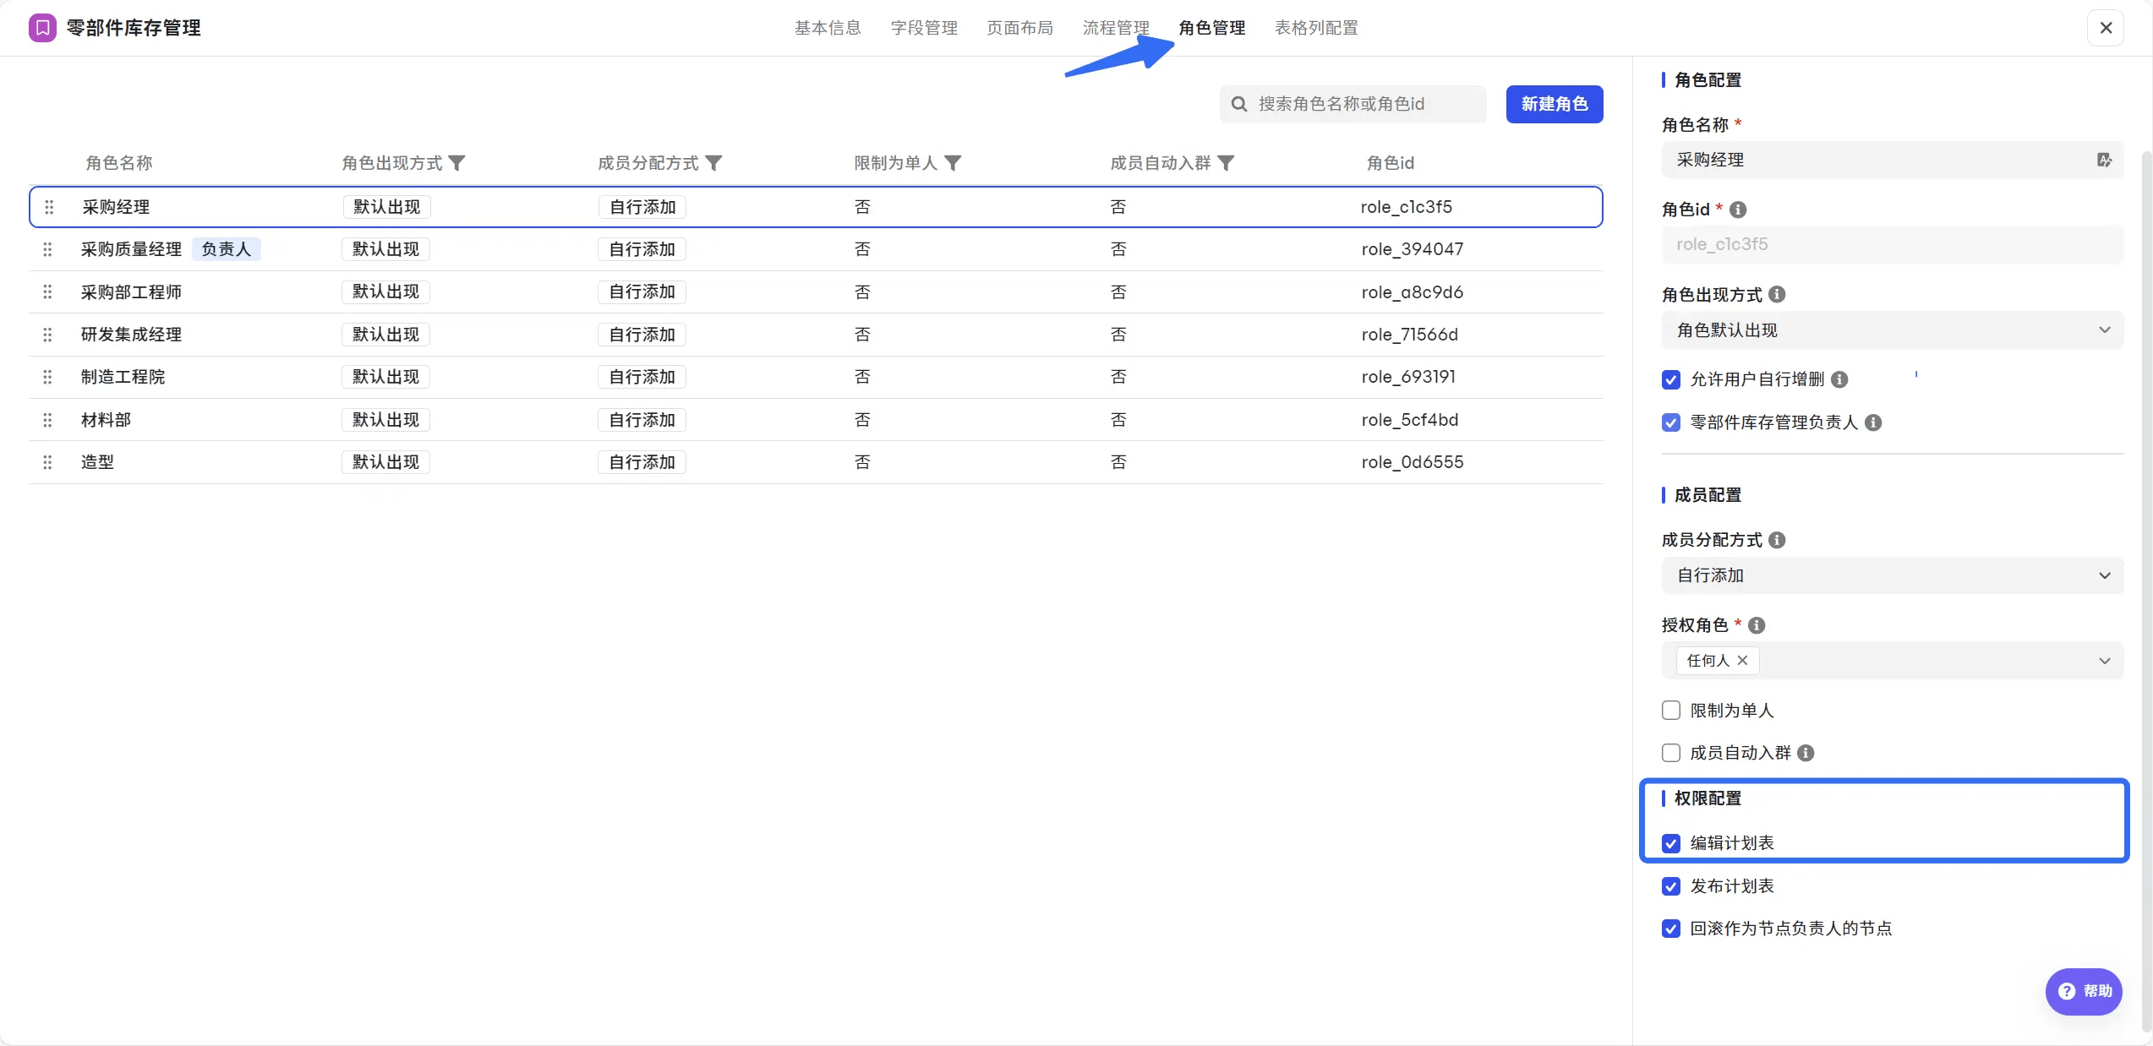
Task: Click 默认出现 tag in 材料部 row
Action: 386,420
